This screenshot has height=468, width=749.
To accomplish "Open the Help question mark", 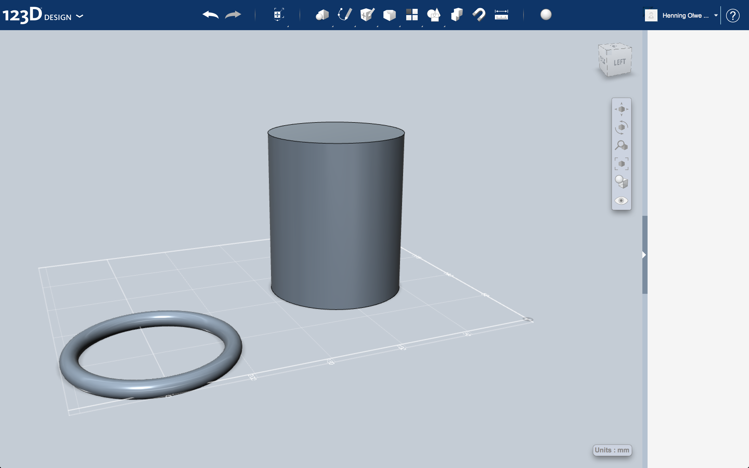I will point(733,16).
